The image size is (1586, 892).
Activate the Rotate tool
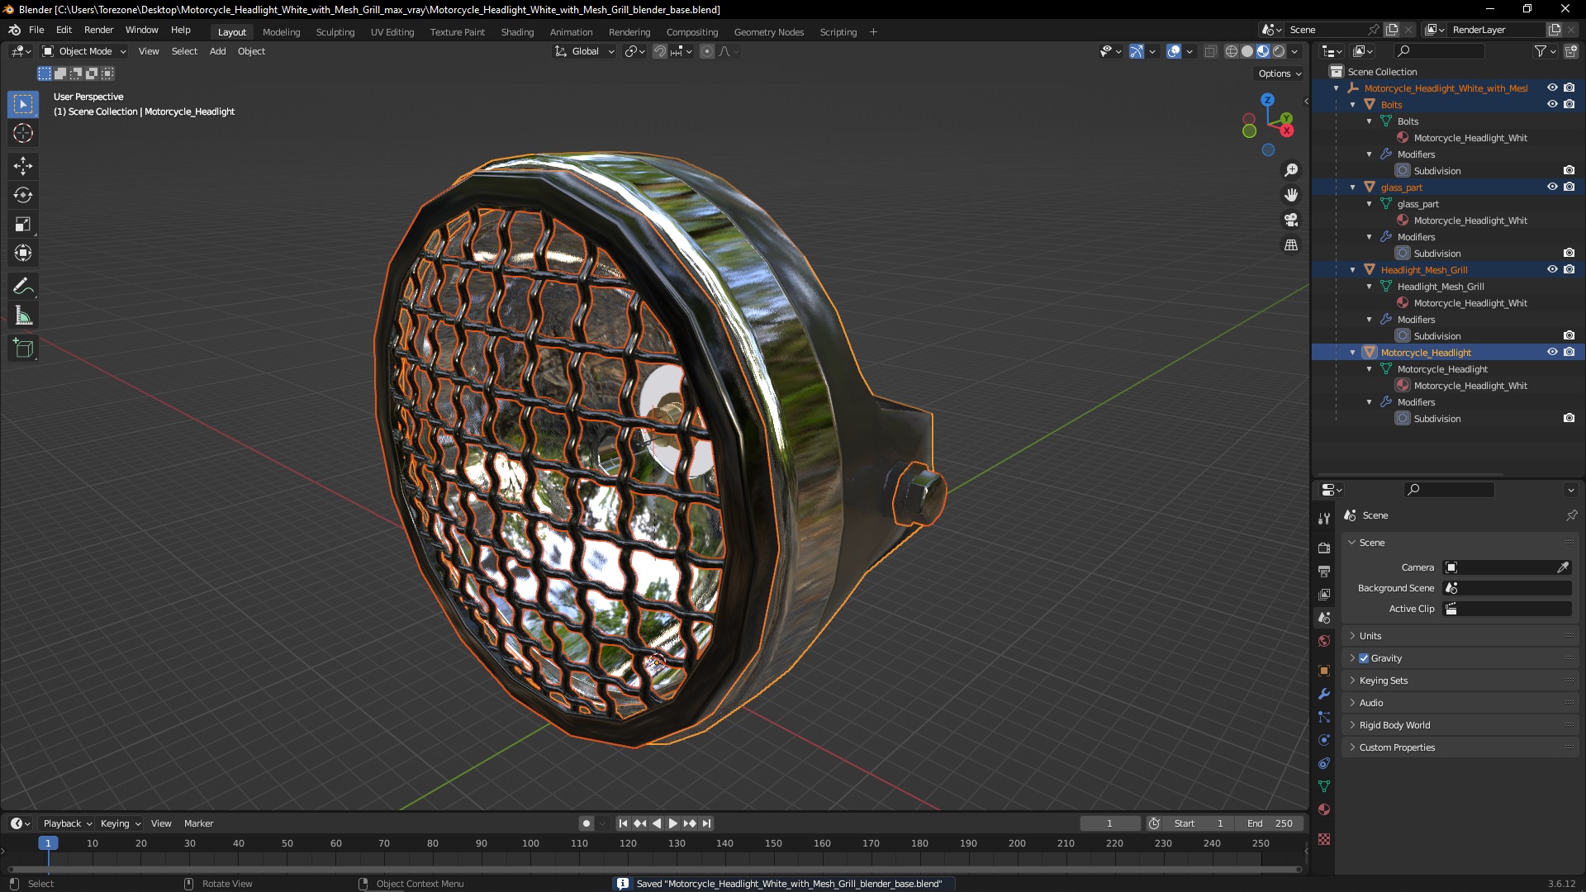tap(23, 195)
